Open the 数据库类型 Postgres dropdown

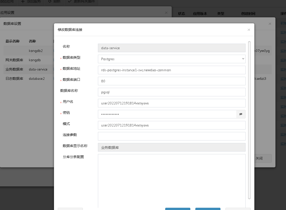tap(171, 59)
